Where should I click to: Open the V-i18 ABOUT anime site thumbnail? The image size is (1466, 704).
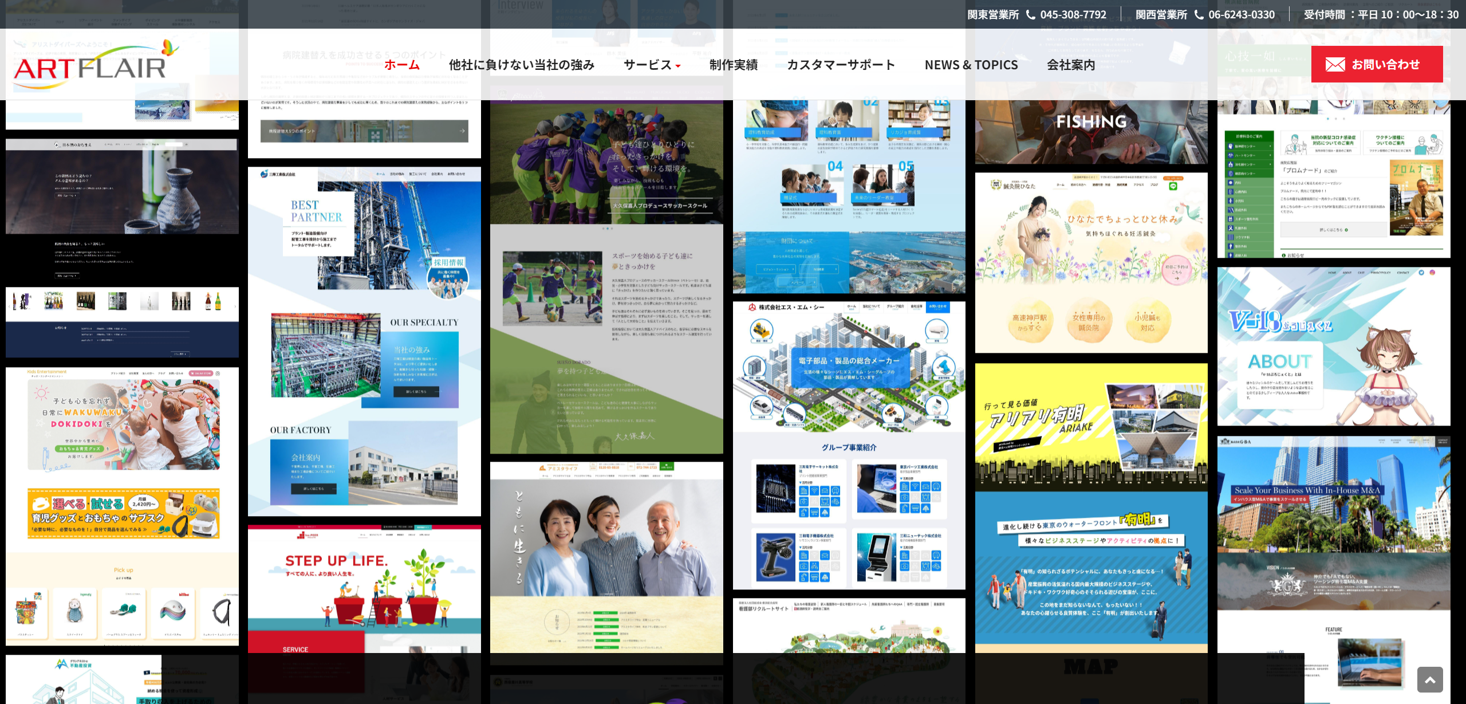tap(1334, 347)
